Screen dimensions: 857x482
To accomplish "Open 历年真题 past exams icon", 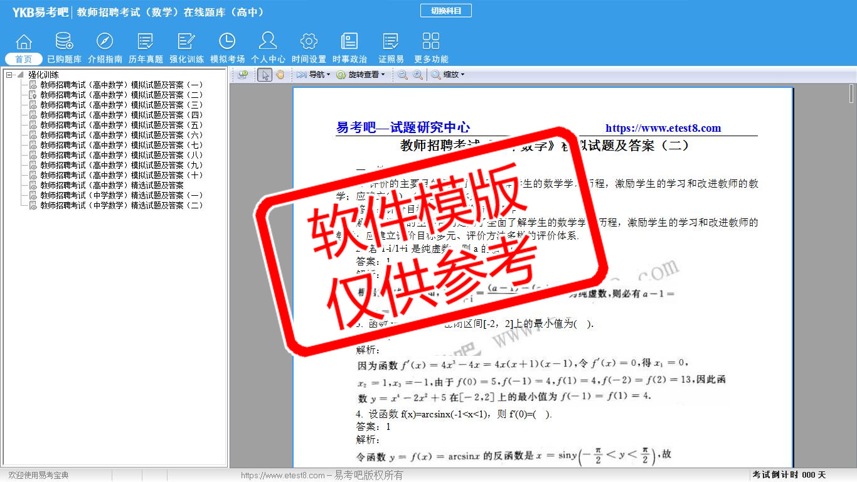I will 146,42.
